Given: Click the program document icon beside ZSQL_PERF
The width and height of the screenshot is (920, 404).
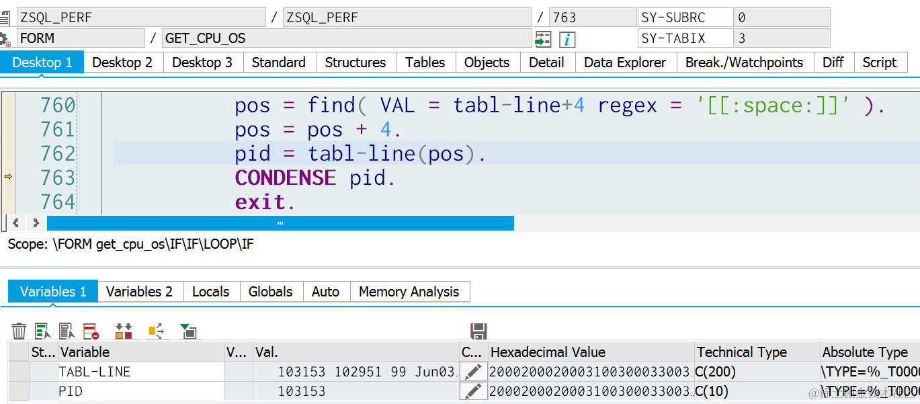Looking at the screenshot, I should [x=5, y=17].
